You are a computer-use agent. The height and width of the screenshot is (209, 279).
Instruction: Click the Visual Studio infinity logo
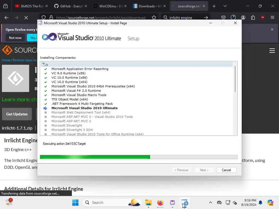[49, 37]
